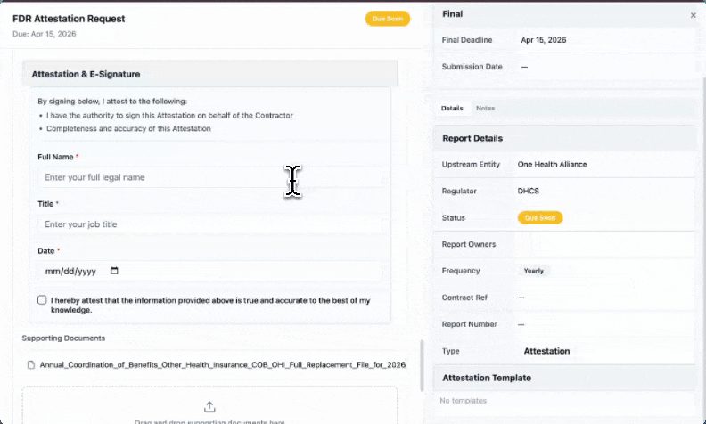Click the Yearly frequency tag

[x=534, y=271]
